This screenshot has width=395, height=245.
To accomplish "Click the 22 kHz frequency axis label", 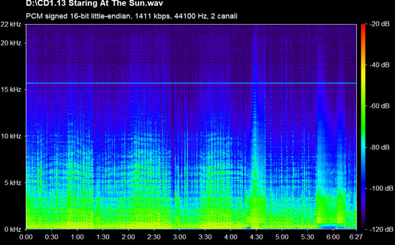I will click(11, 25).
